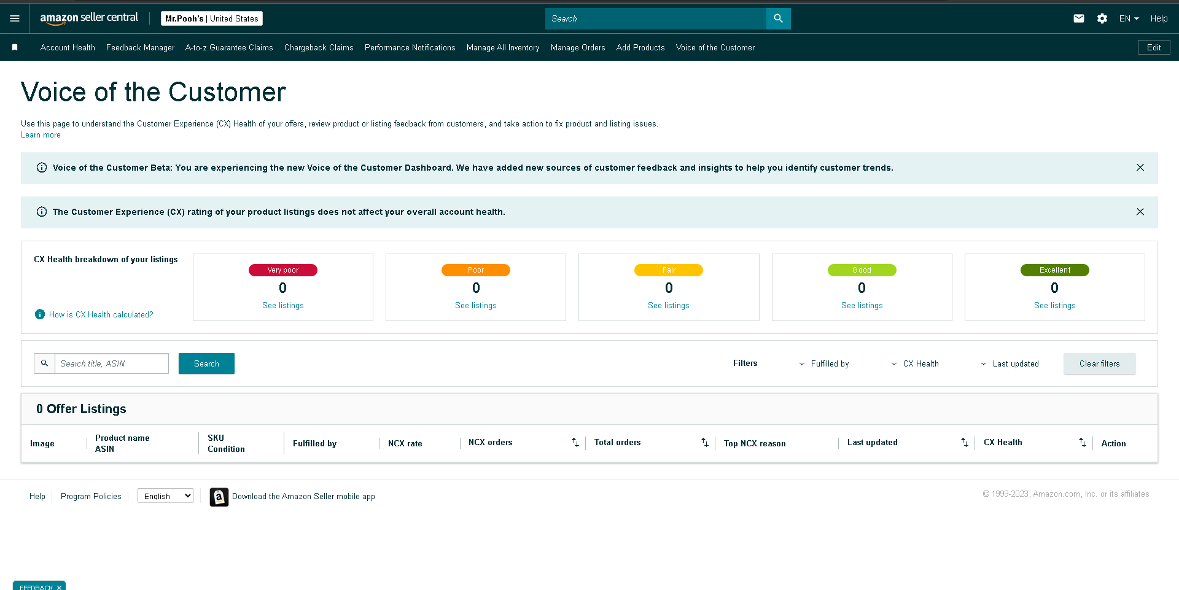Dismiss the CX rating account health banner
The width and height of the screenshot is (1179, 590).
point(1140,212)
